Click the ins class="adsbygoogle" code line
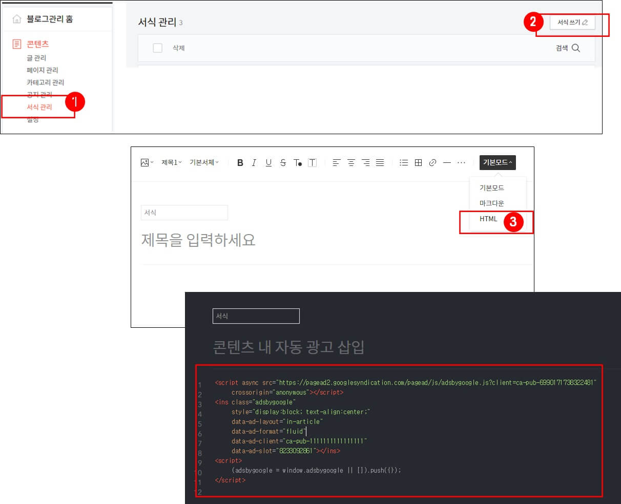Viewport: 621px width, 504px height. [x=255, y=402]
